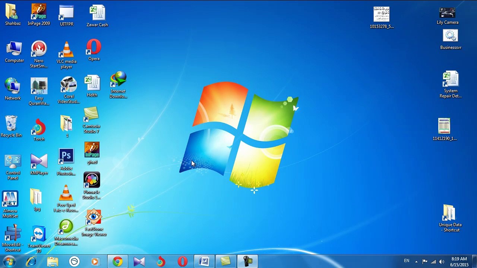Select the UITFPR desktop shortcut
The width and height of the screenshot is (477, 268).
coord(67,15)
